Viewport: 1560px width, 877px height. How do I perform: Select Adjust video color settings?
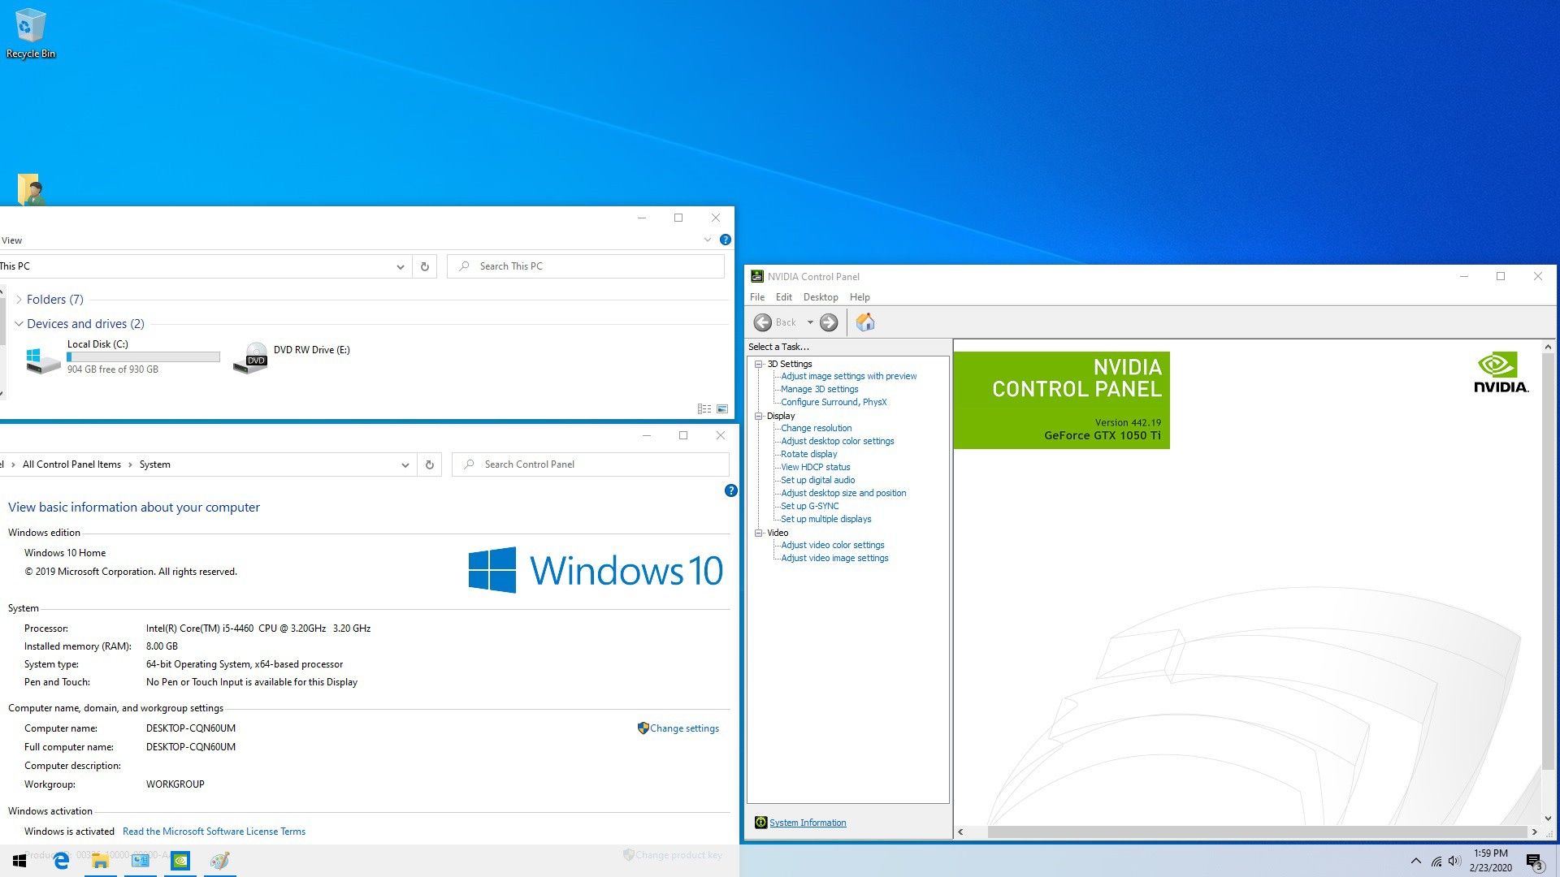(x=832, y=545)
